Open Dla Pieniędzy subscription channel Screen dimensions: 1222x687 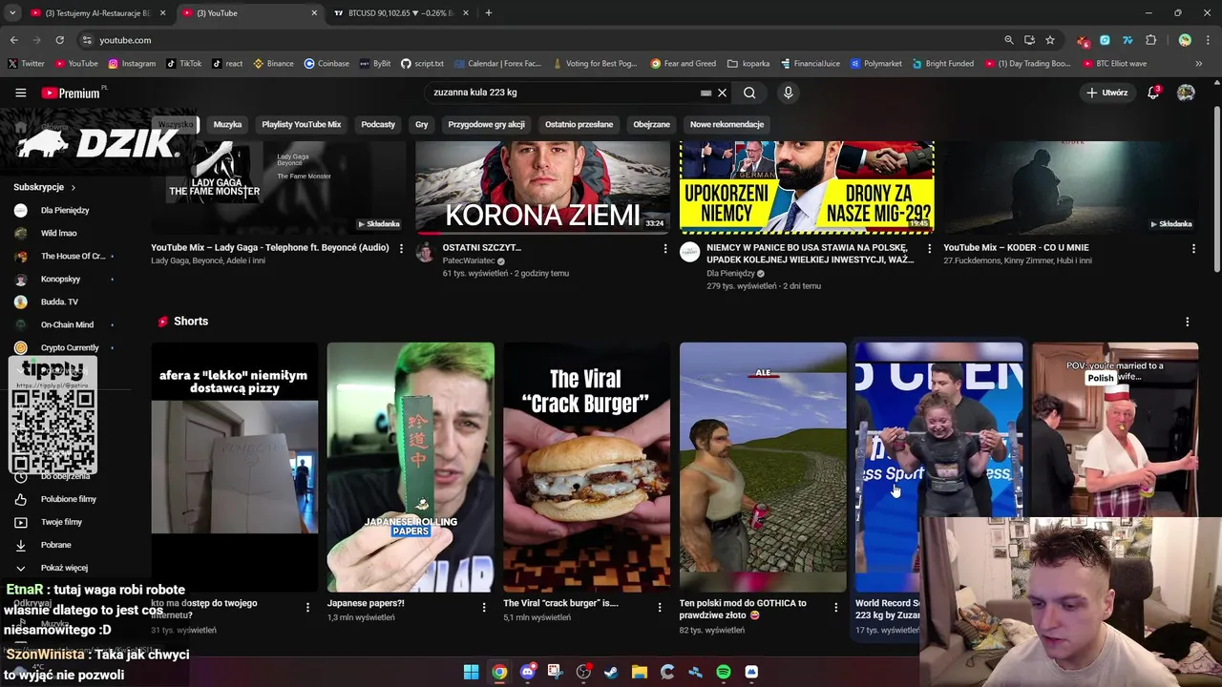[x=65, y=210]
